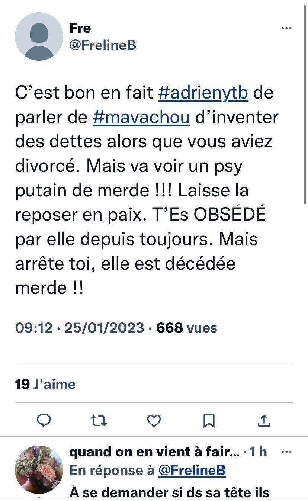Open Fre's default profile avatar
This screenshot has height=501, width=308.
[x=39, y=36]
